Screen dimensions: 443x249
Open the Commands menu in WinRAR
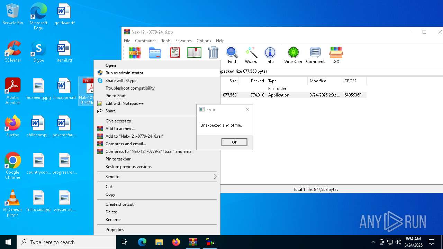tap(146, 41)
